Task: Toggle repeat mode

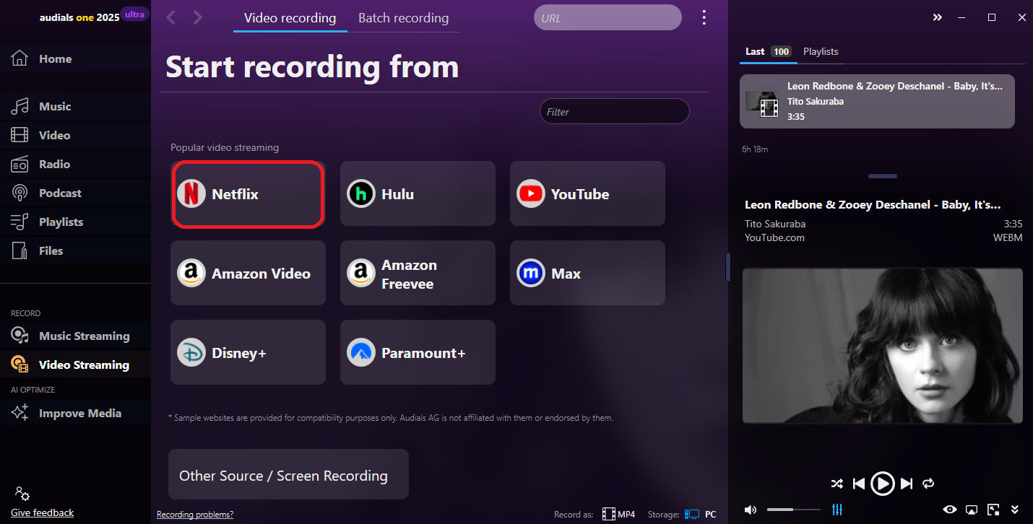Action: point(929,484)
